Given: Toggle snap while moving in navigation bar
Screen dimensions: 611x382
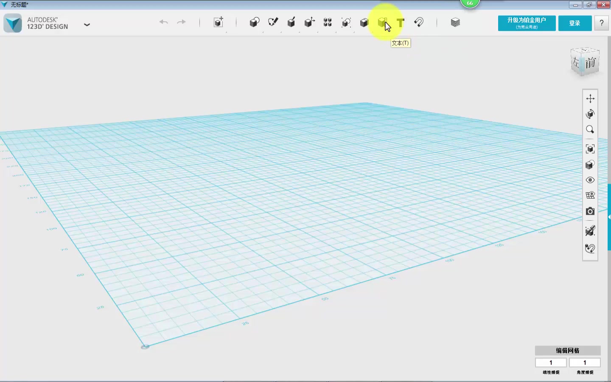Looking at the screenshot, I should click(590, 230).
